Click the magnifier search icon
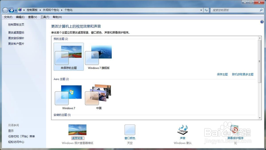The width and height of the screenshot is (266, 150). 261,10
